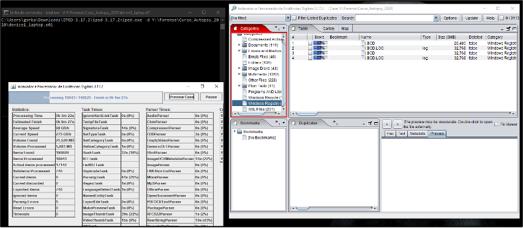
Task: Click the file icon of row 4 BCD.LOG
Action: [x=364, y=58]
